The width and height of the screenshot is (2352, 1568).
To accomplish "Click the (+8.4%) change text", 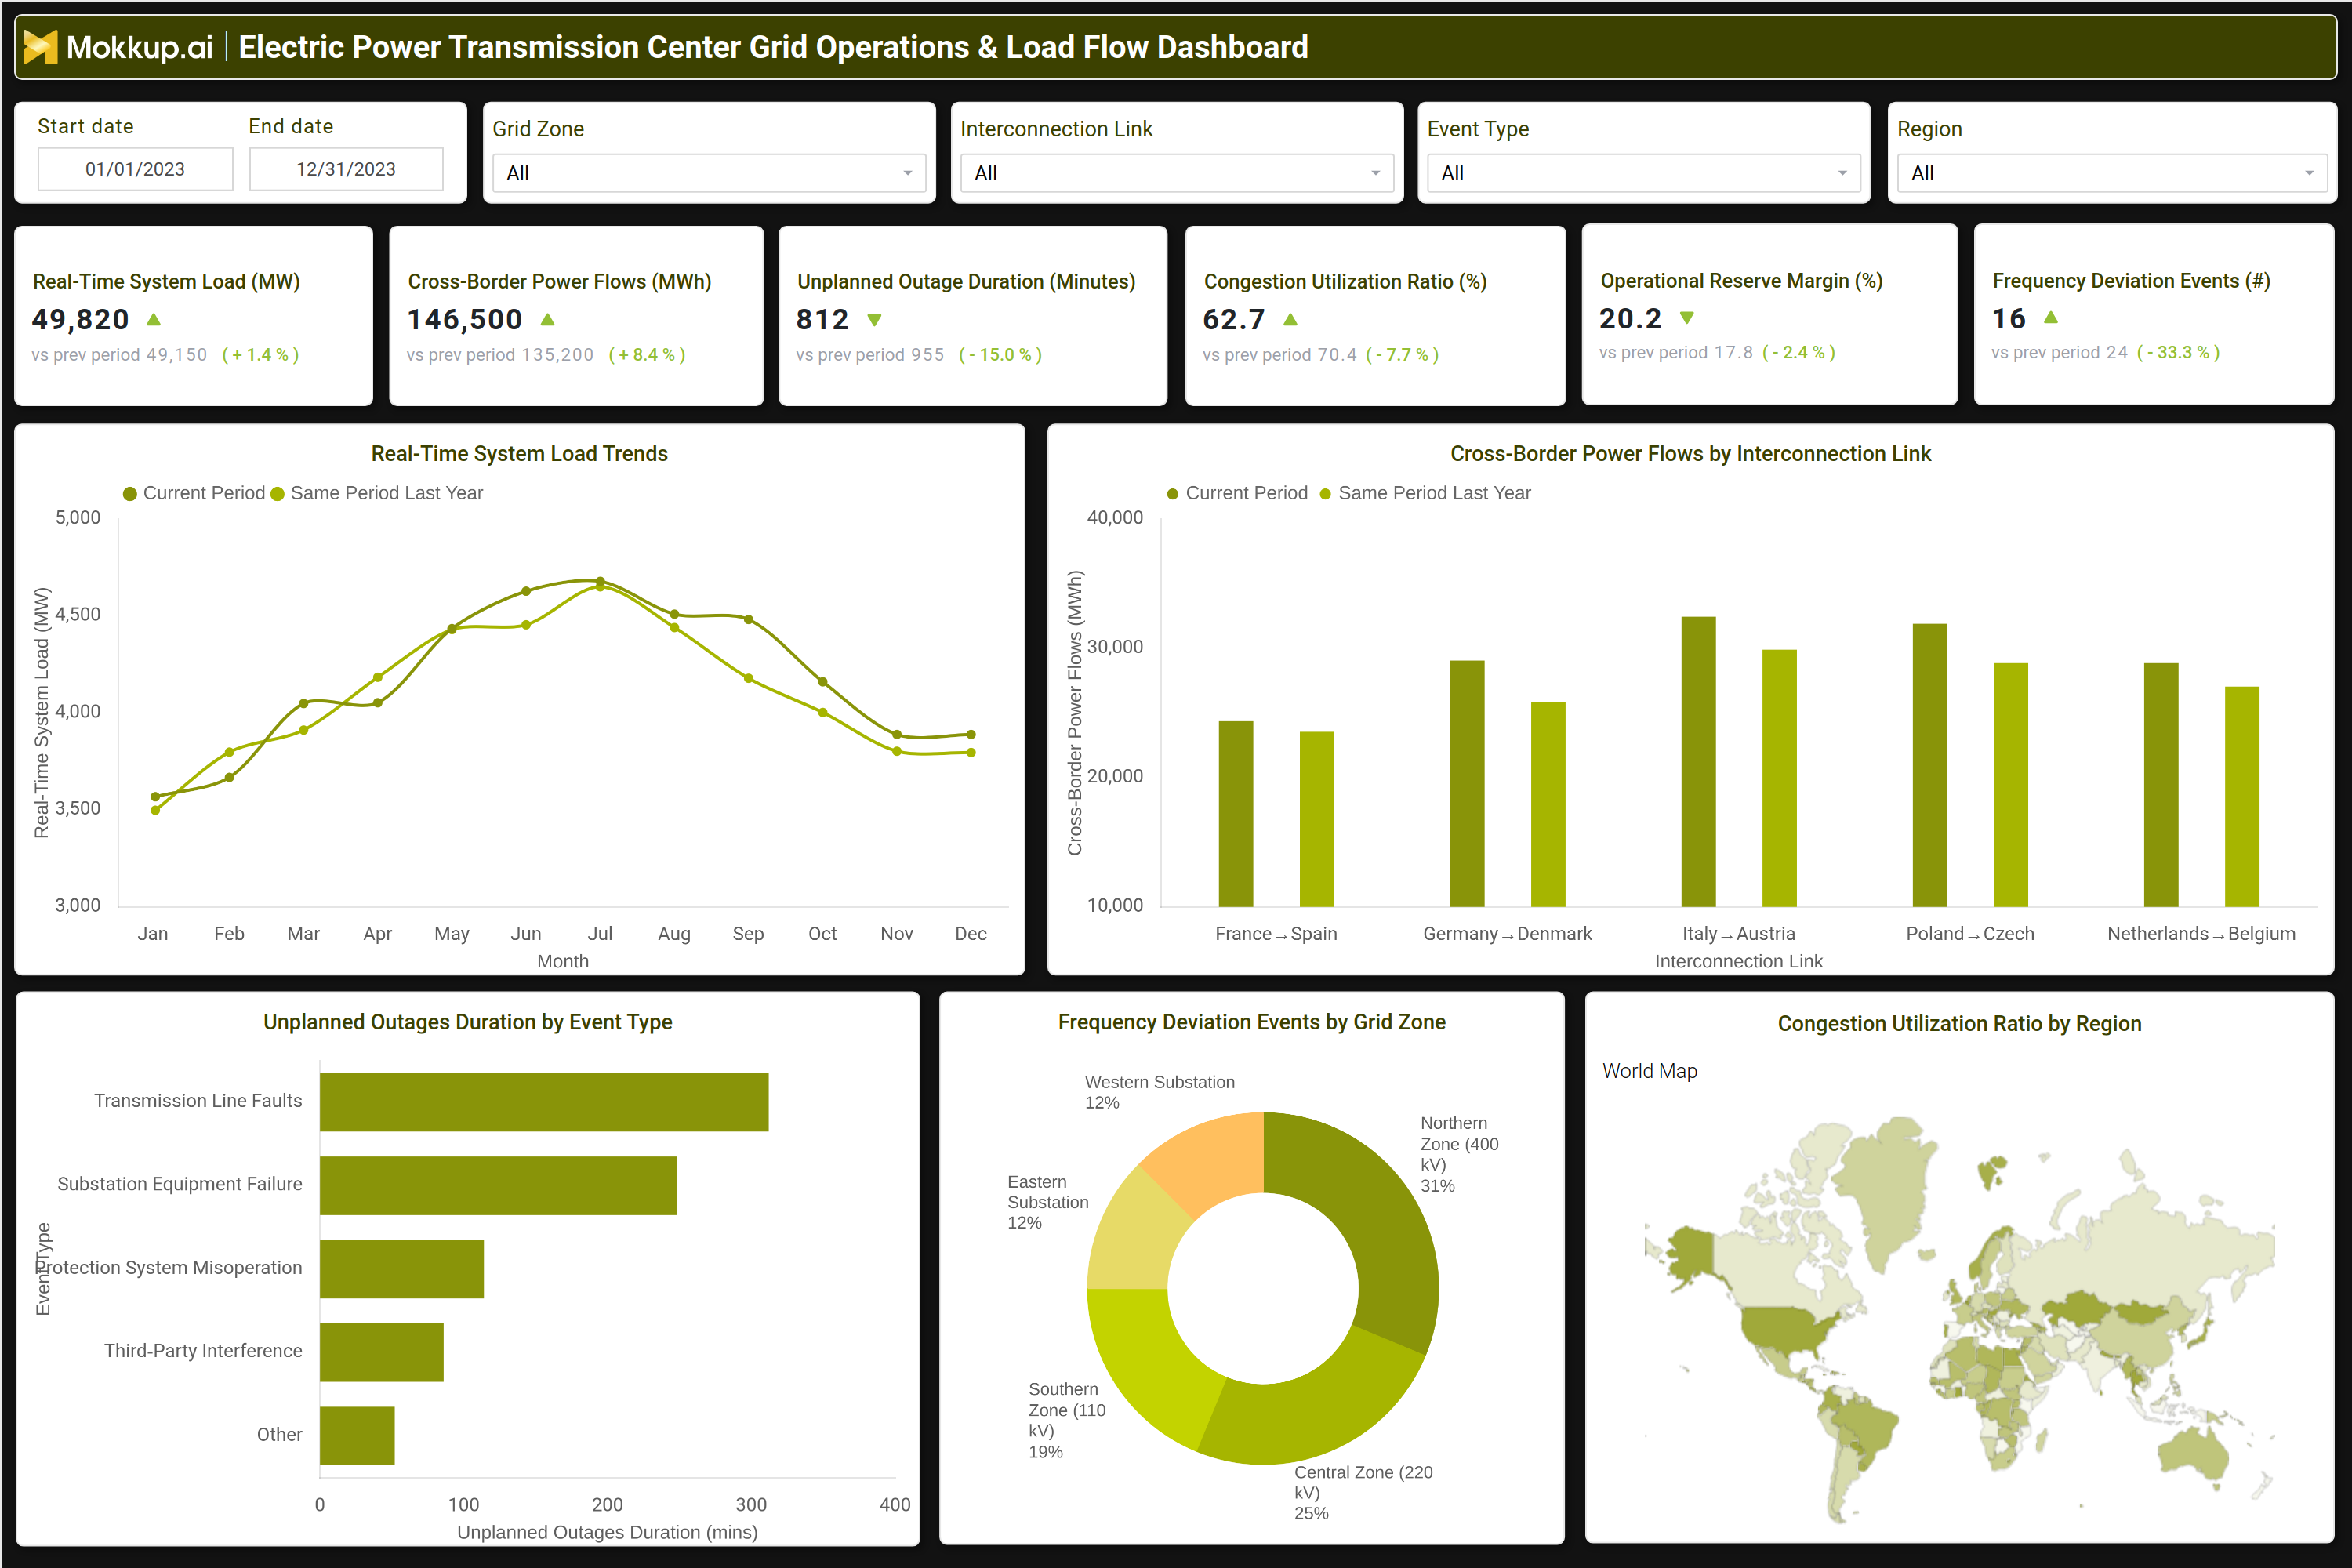I will point(647,355).
